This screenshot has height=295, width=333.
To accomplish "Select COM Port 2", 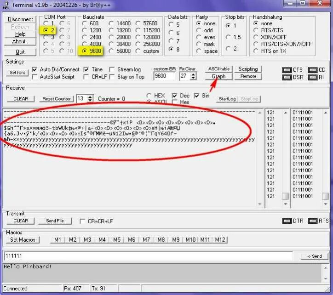I will (46, 30).
